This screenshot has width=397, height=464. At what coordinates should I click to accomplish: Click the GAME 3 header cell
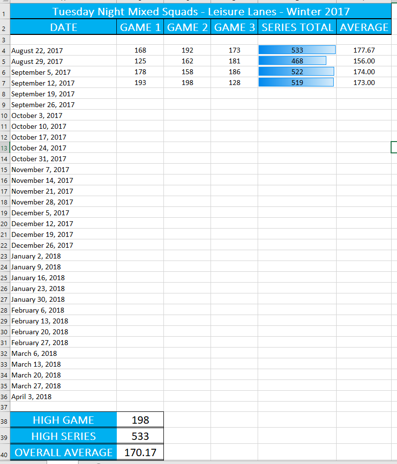click(234, 28)
